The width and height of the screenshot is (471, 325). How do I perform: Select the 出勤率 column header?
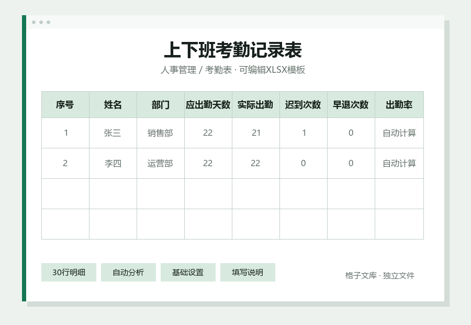(399, 104)
